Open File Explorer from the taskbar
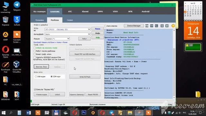206x116 pixels. click(x=130, y=113)
